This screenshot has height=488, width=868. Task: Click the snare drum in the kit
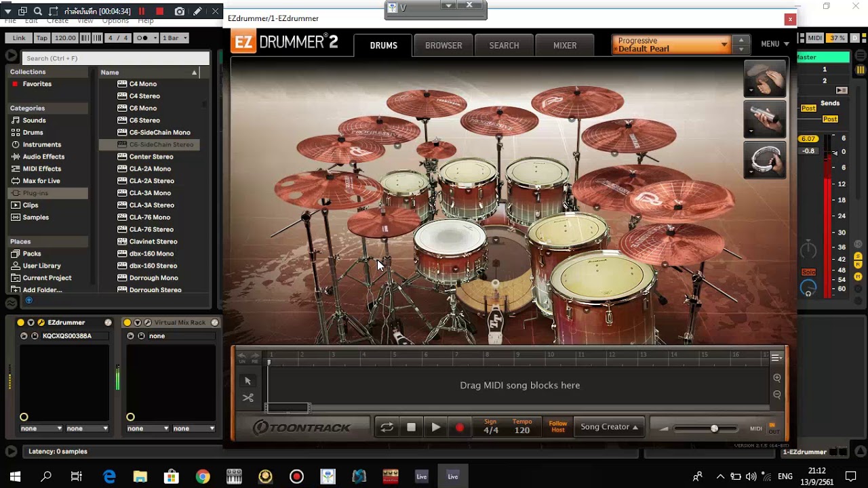[x=450, y=239]
